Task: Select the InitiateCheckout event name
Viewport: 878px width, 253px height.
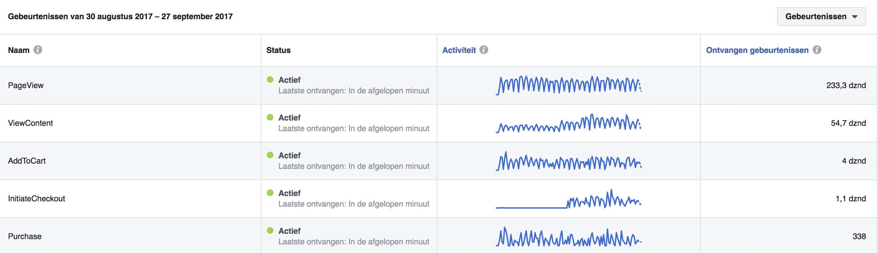Action: tap(37, 199)
